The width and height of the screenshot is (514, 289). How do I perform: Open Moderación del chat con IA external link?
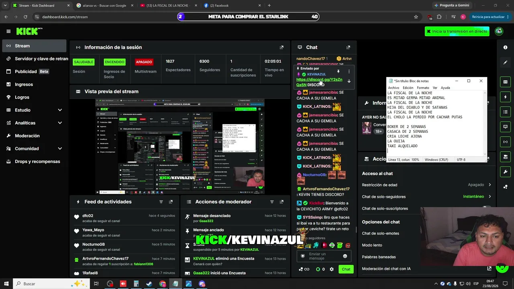tap(490, 269)
